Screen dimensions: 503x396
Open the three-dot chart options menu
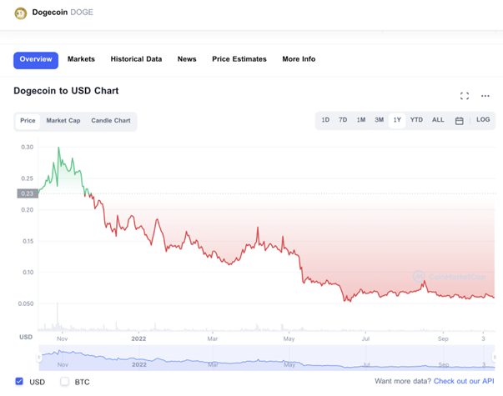485,96
